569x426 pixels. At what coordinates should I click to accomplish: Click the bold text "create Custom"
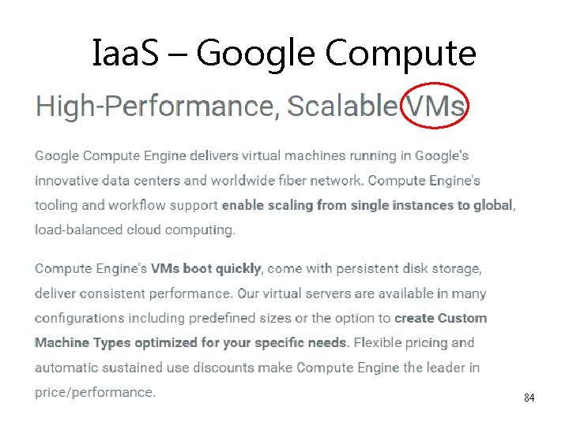tap(440, 318)
